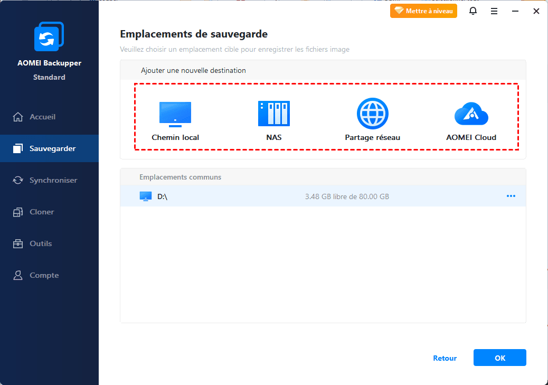548x385 pixels.
Task: Pick the AOMEI Cloud icon
Action: pos(471,114)
